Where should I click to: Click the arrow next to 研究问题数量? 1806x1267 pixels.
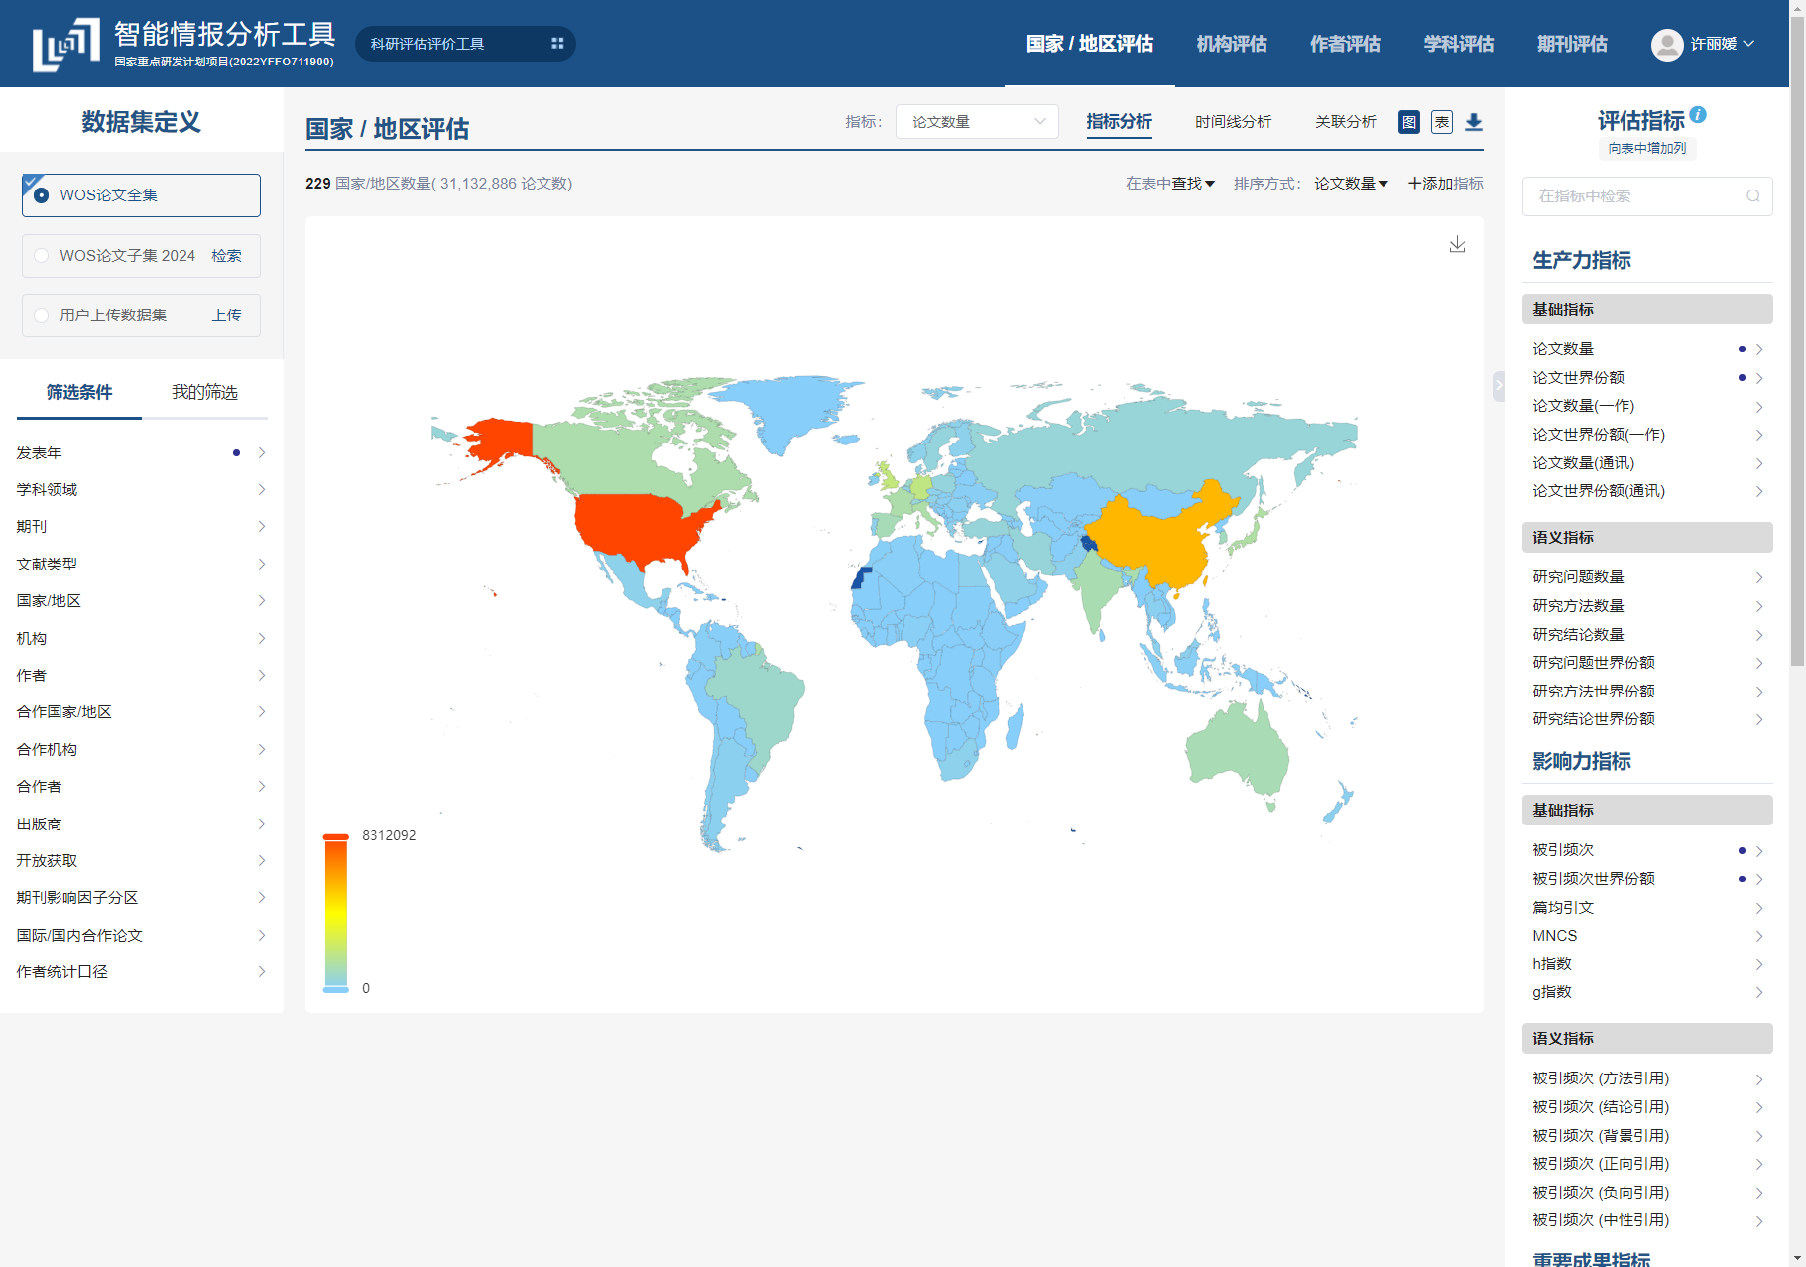pyautogui.click(x=1759, y=577)
